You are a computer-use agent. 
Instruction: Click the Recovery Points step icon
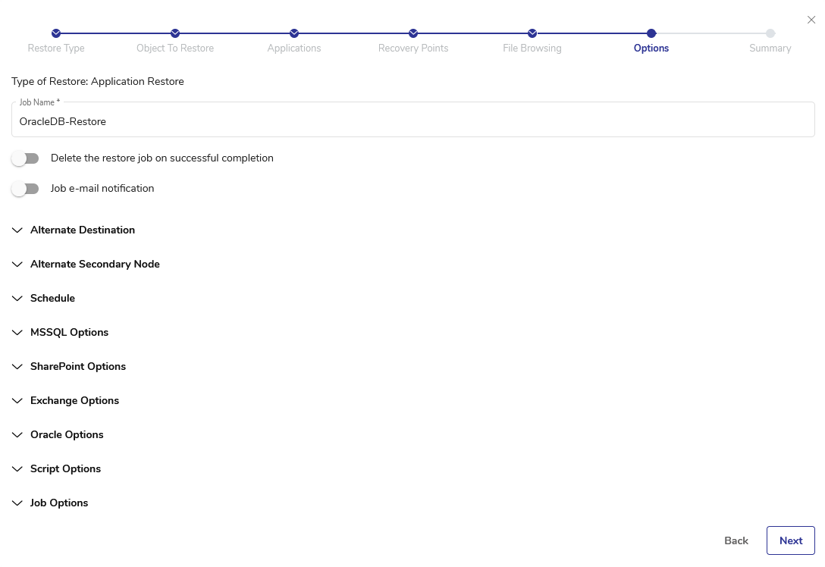413,33
